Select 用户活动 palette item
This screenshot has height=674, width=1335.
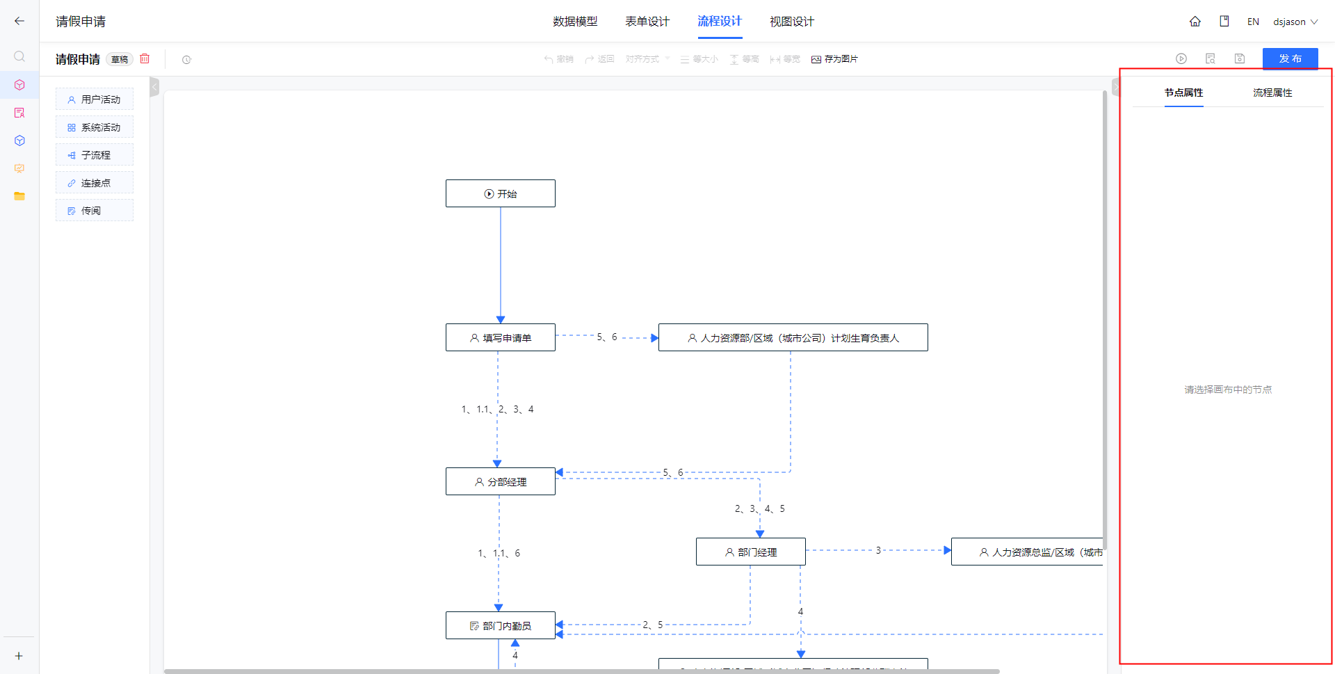[95, 99]
